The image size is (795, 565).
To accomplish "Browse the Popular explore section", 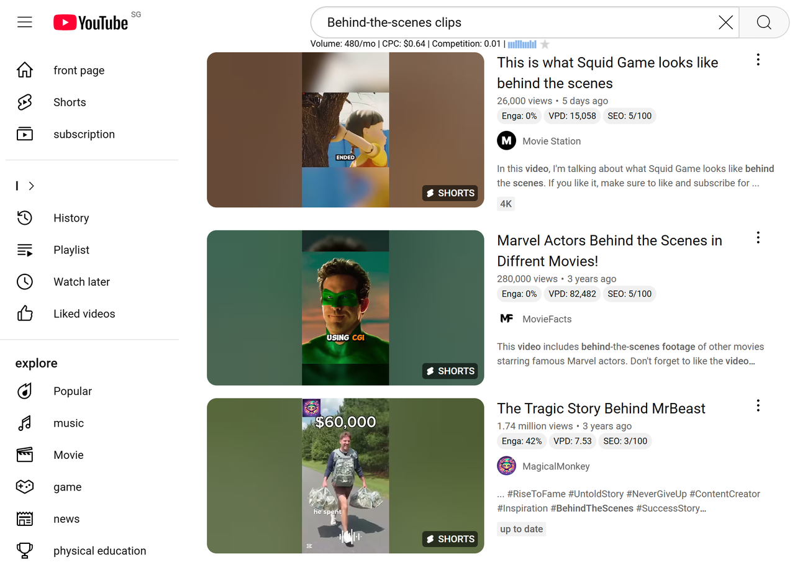I will click(72, 391).
